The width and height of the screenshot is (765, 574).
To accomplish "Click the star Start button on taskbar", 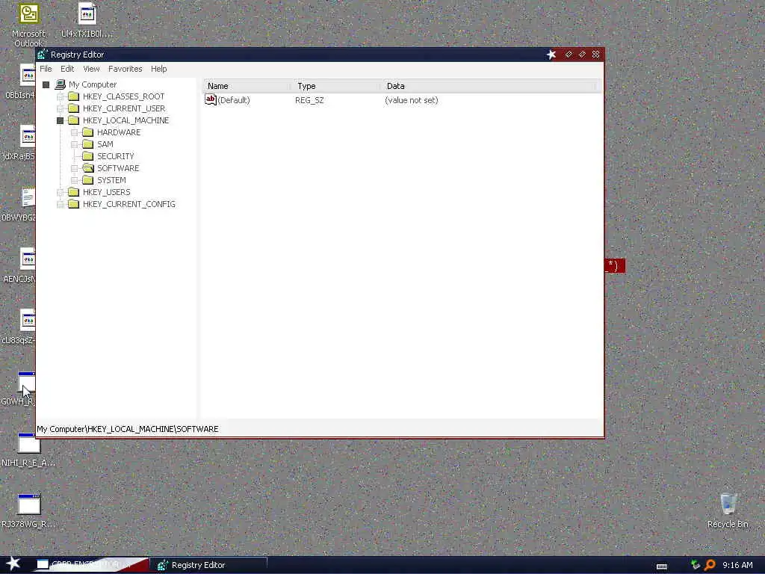I will point(13,564).
